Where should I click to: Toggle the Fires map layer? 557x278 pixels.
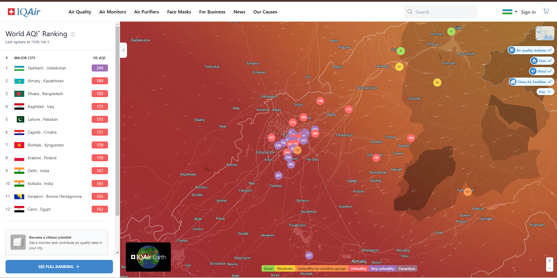click(542, 61)
